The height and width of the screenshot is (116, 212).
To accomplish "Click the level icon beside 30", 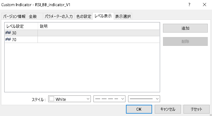I will (x=8, y=33).
